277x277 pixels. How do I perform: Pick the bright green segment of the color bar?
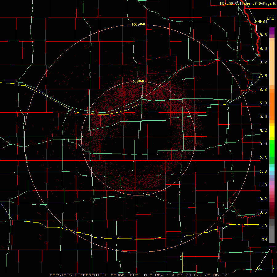pos(272,149)
